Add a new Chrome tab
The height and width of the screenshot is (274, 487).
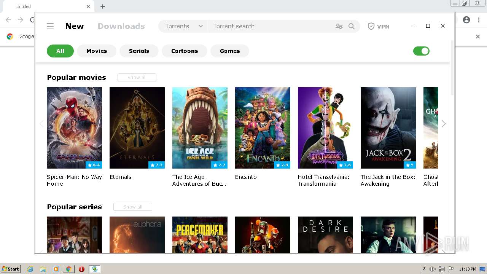(x=103, y=6)
